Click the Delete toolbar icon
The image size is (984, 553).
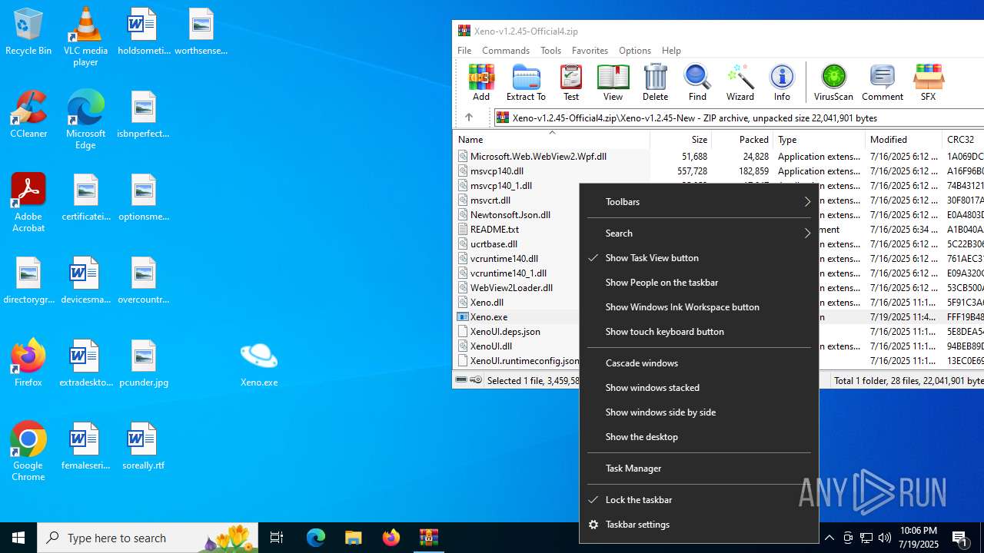pos(655,82)
